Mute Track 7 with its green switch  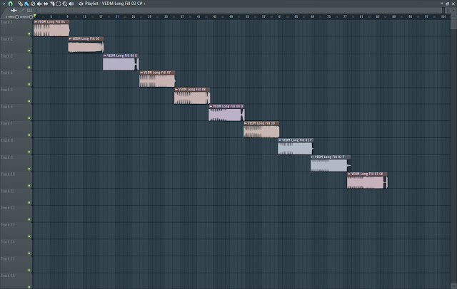click(x=29, y=135)
